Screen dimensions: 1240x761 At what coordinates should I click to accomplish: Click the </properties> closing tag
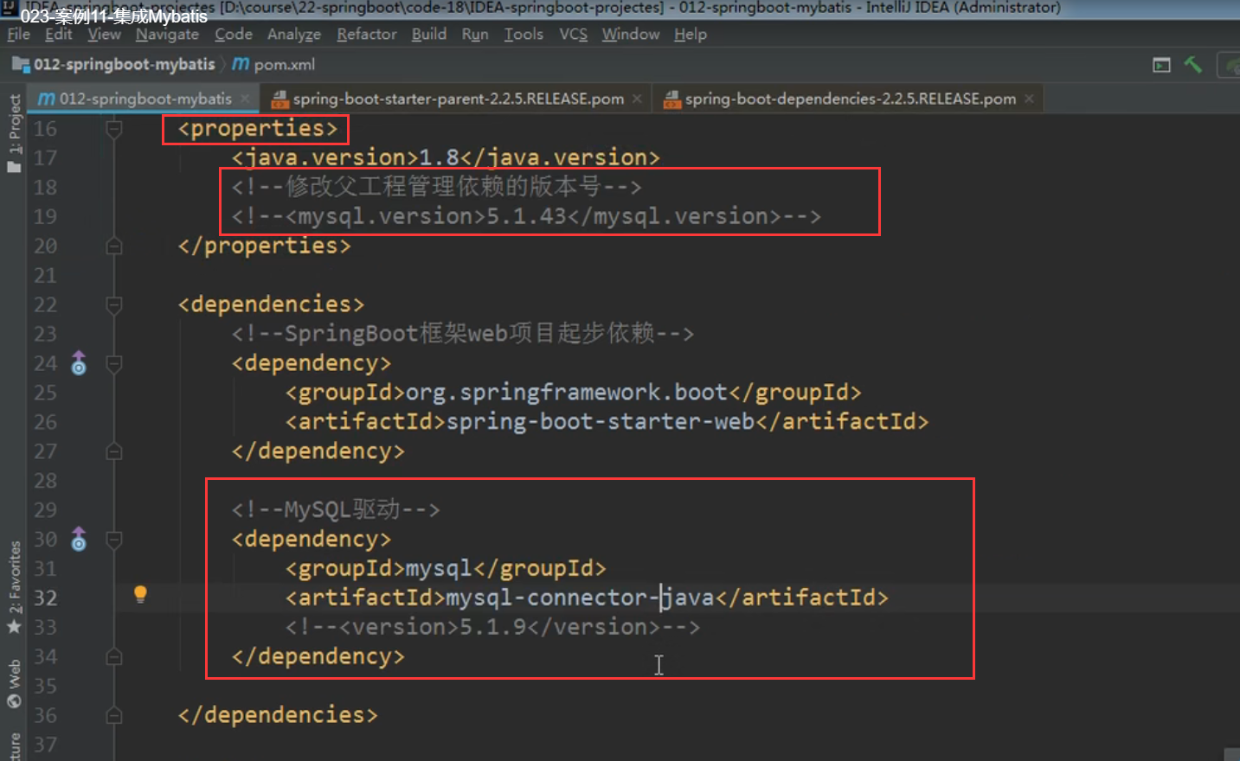[x=264, y=246]
